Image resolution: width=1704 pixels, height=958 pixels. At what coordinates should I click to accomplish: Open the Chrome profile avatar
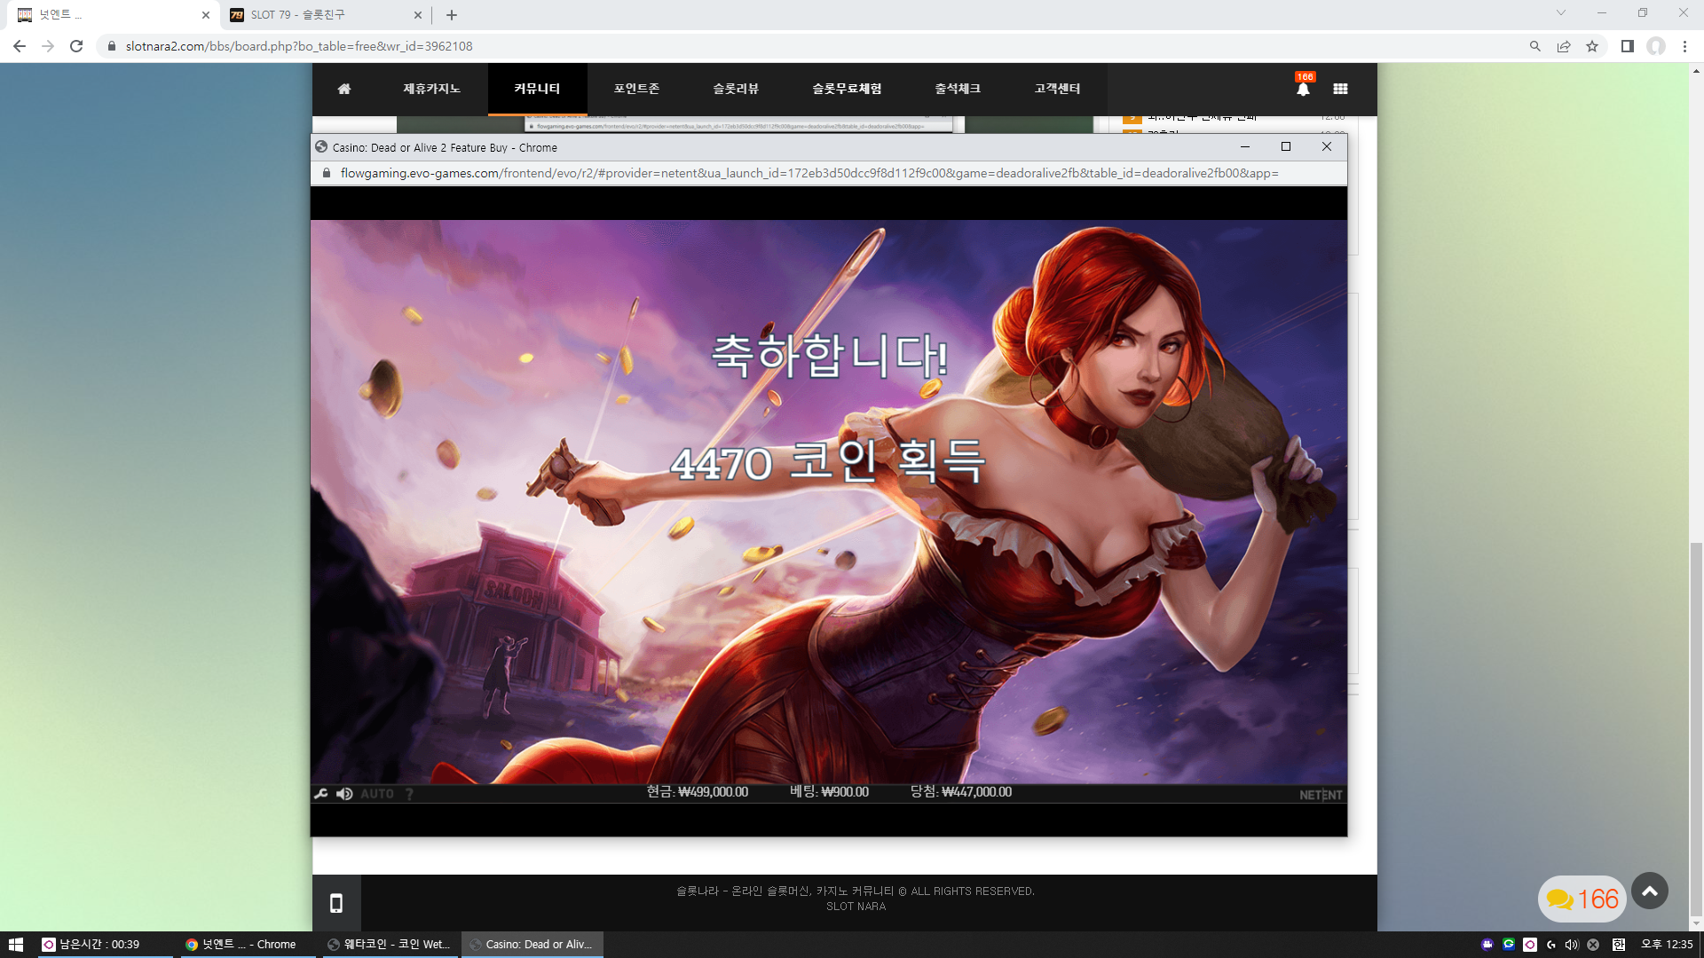(x=1656, y=46)
